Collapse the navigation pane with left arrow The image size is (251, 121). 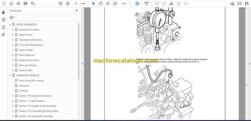(x=82, y=64)
